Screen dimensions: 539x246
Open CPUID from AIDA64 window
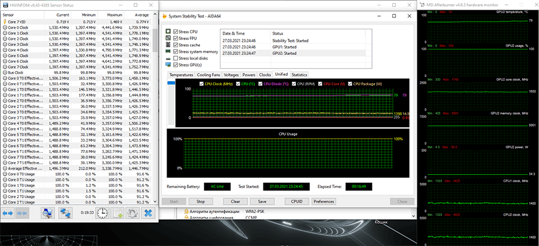[x=296, y=201]
